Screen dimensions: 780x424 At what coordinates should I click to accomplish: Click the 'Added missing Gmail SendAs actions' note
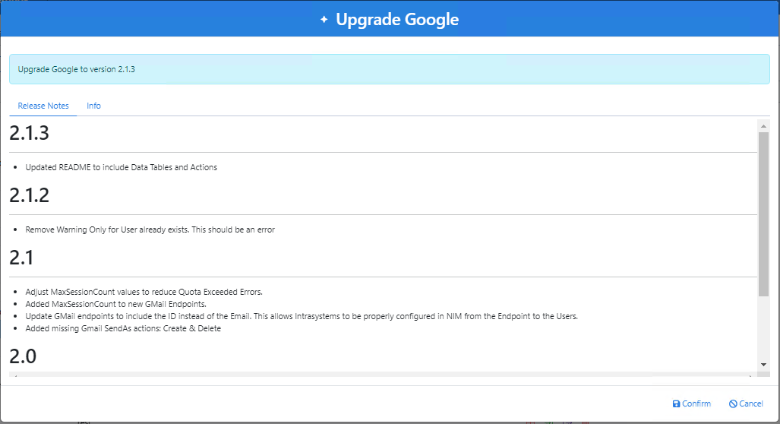pyautogui.click(x=123, y=328)
